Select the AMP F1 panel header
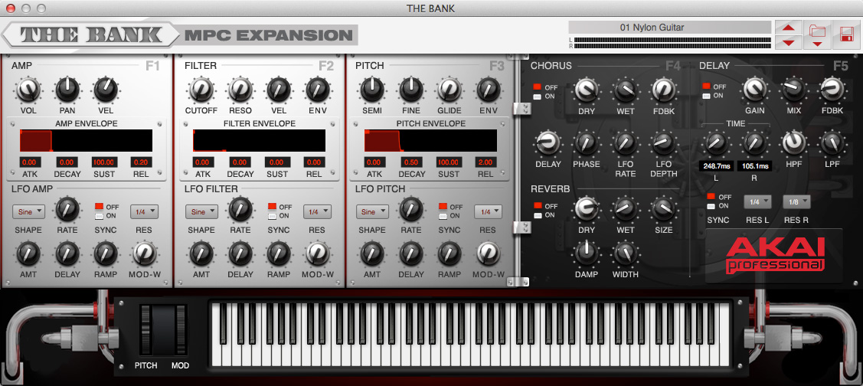Image resolution: width=863 pixels, height=386 pixels. (152, 66)
